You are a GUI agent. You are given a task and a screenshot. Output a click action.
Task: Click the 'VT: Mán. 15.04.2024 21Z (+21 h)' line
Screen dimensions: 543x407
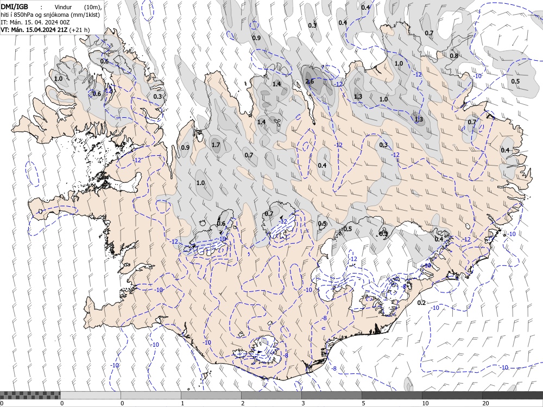(x=45, y=30)
